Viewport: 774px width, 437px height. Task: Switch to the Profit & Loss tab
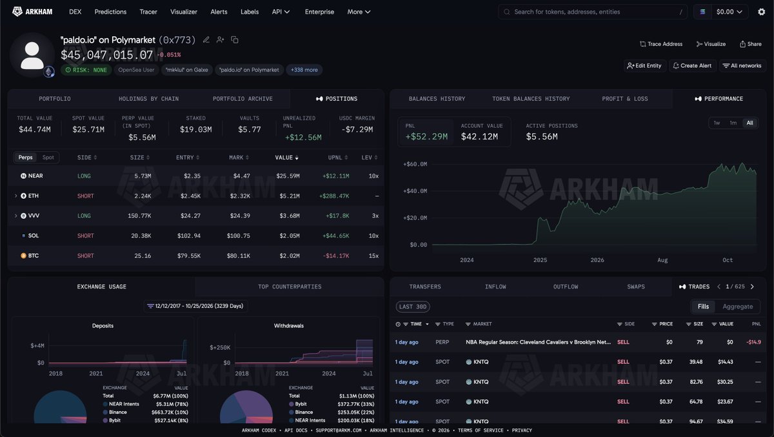pyautogui.click(x=625, y=99)
